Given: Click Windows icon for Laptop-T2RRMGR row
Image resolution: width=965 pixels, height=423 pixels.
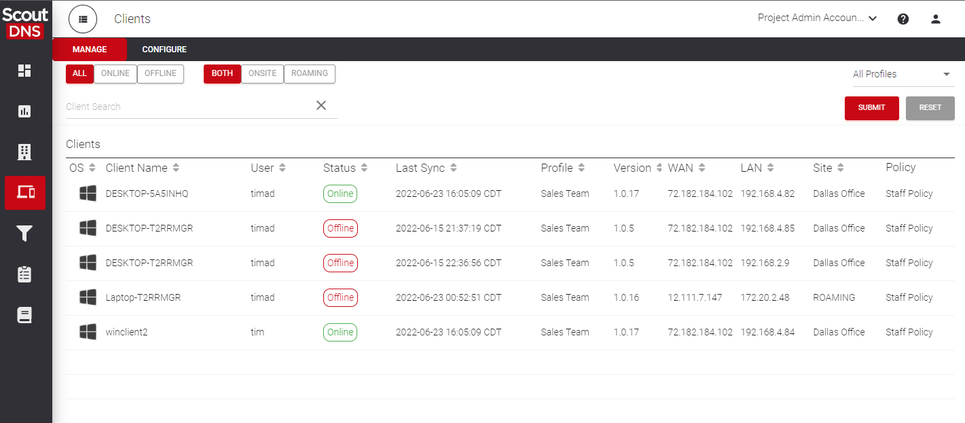Looking at the screenshot, I should tap(88, 297).
